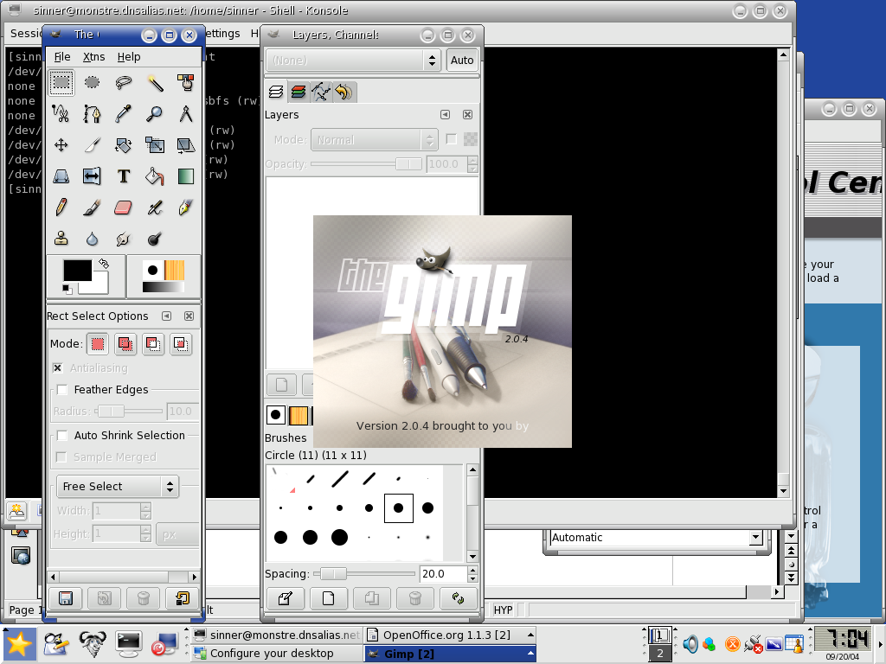Image resolution: width=886 pixels, height=664 pixels.
Task: Open the Xtns menu
Action: click(x=93, y=57)
